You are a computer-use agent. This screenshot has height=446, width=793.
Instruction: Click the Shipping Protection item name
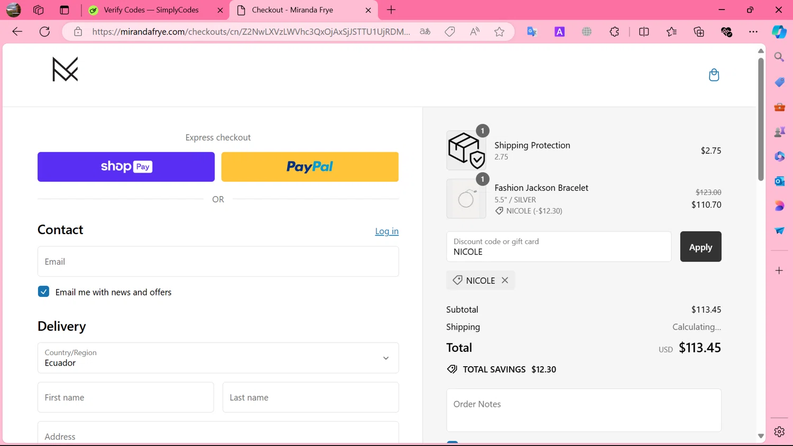(x=532, y=145)
